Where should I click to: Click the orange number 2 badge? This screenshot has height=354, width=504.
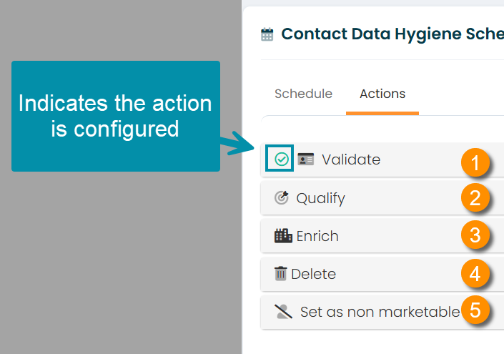click(x=475, y=197)
